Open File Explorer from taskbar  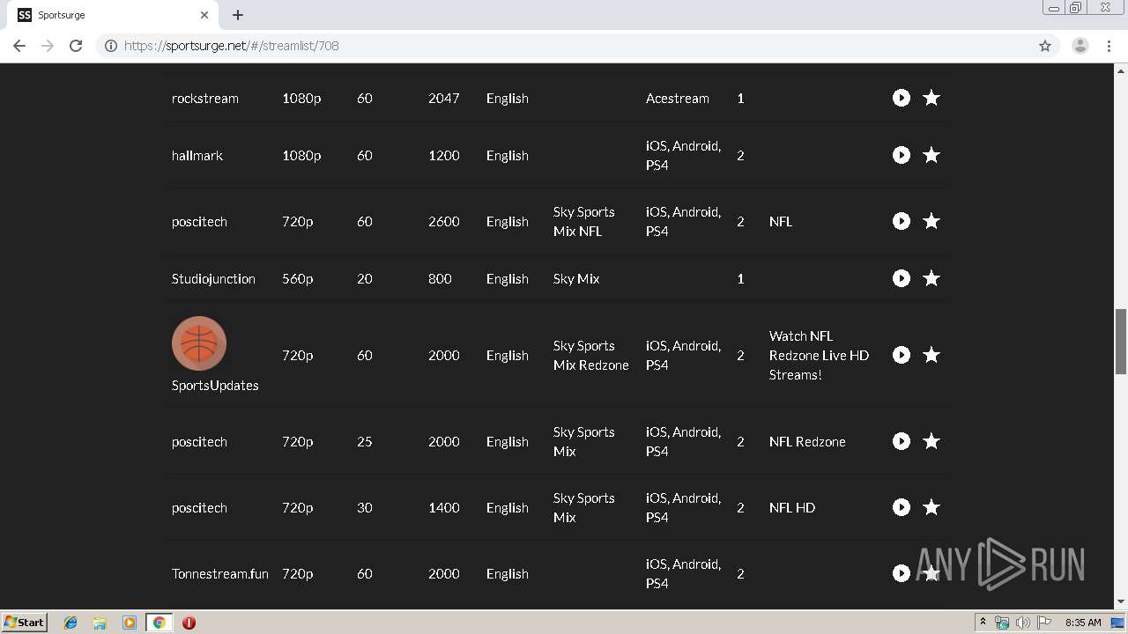100,623
